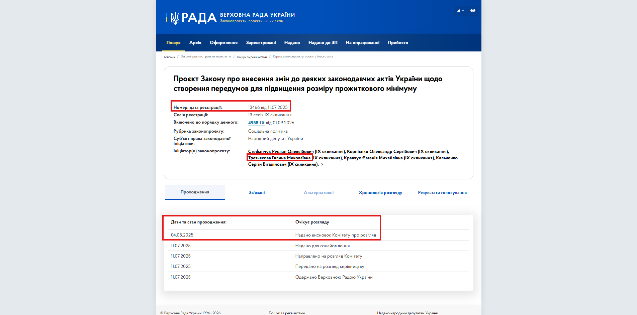637x315 pixels.
Task: Select Надано для ознайомлення row
Action: coord(318,246)
